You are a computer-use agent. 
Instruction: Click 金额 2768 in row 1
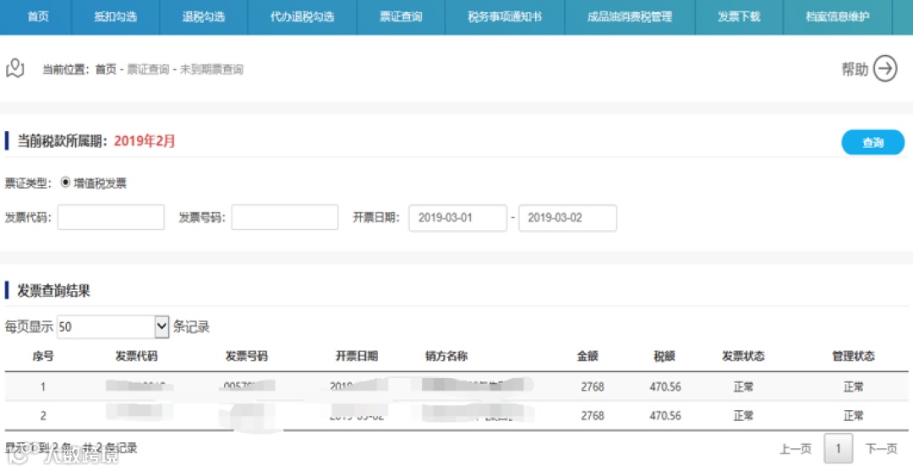(x=592, y=386)
